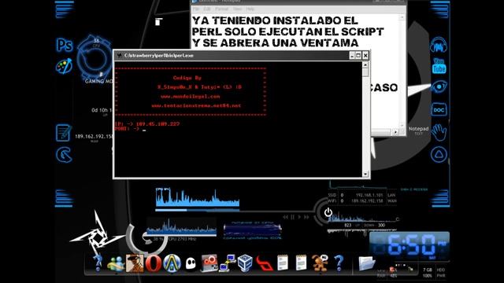Click the Notepad horizontal scrollbar right arrow
The width and height of the screenshot is (504, 283).
pos(395,132)
